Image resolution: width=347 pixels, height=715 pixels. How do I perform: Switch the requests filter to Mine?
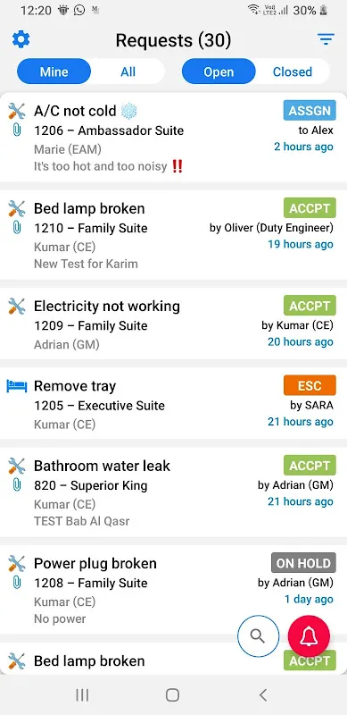(54, 71)
